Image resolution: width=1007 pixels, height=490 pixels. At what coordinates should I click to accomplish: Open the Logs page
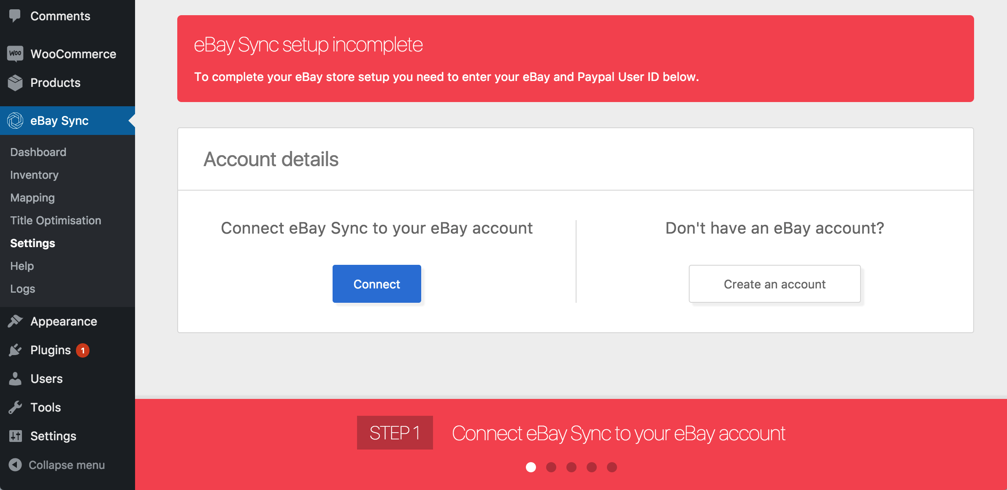coord(22,288)
